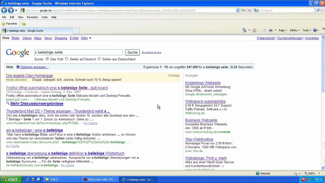
Task: Click the Refresh page icon
Action: (243, 10)
